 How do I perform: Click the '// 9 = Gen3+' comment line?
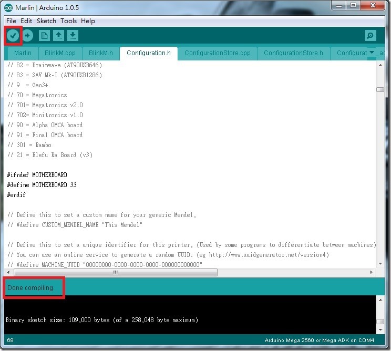pos(28,85)
